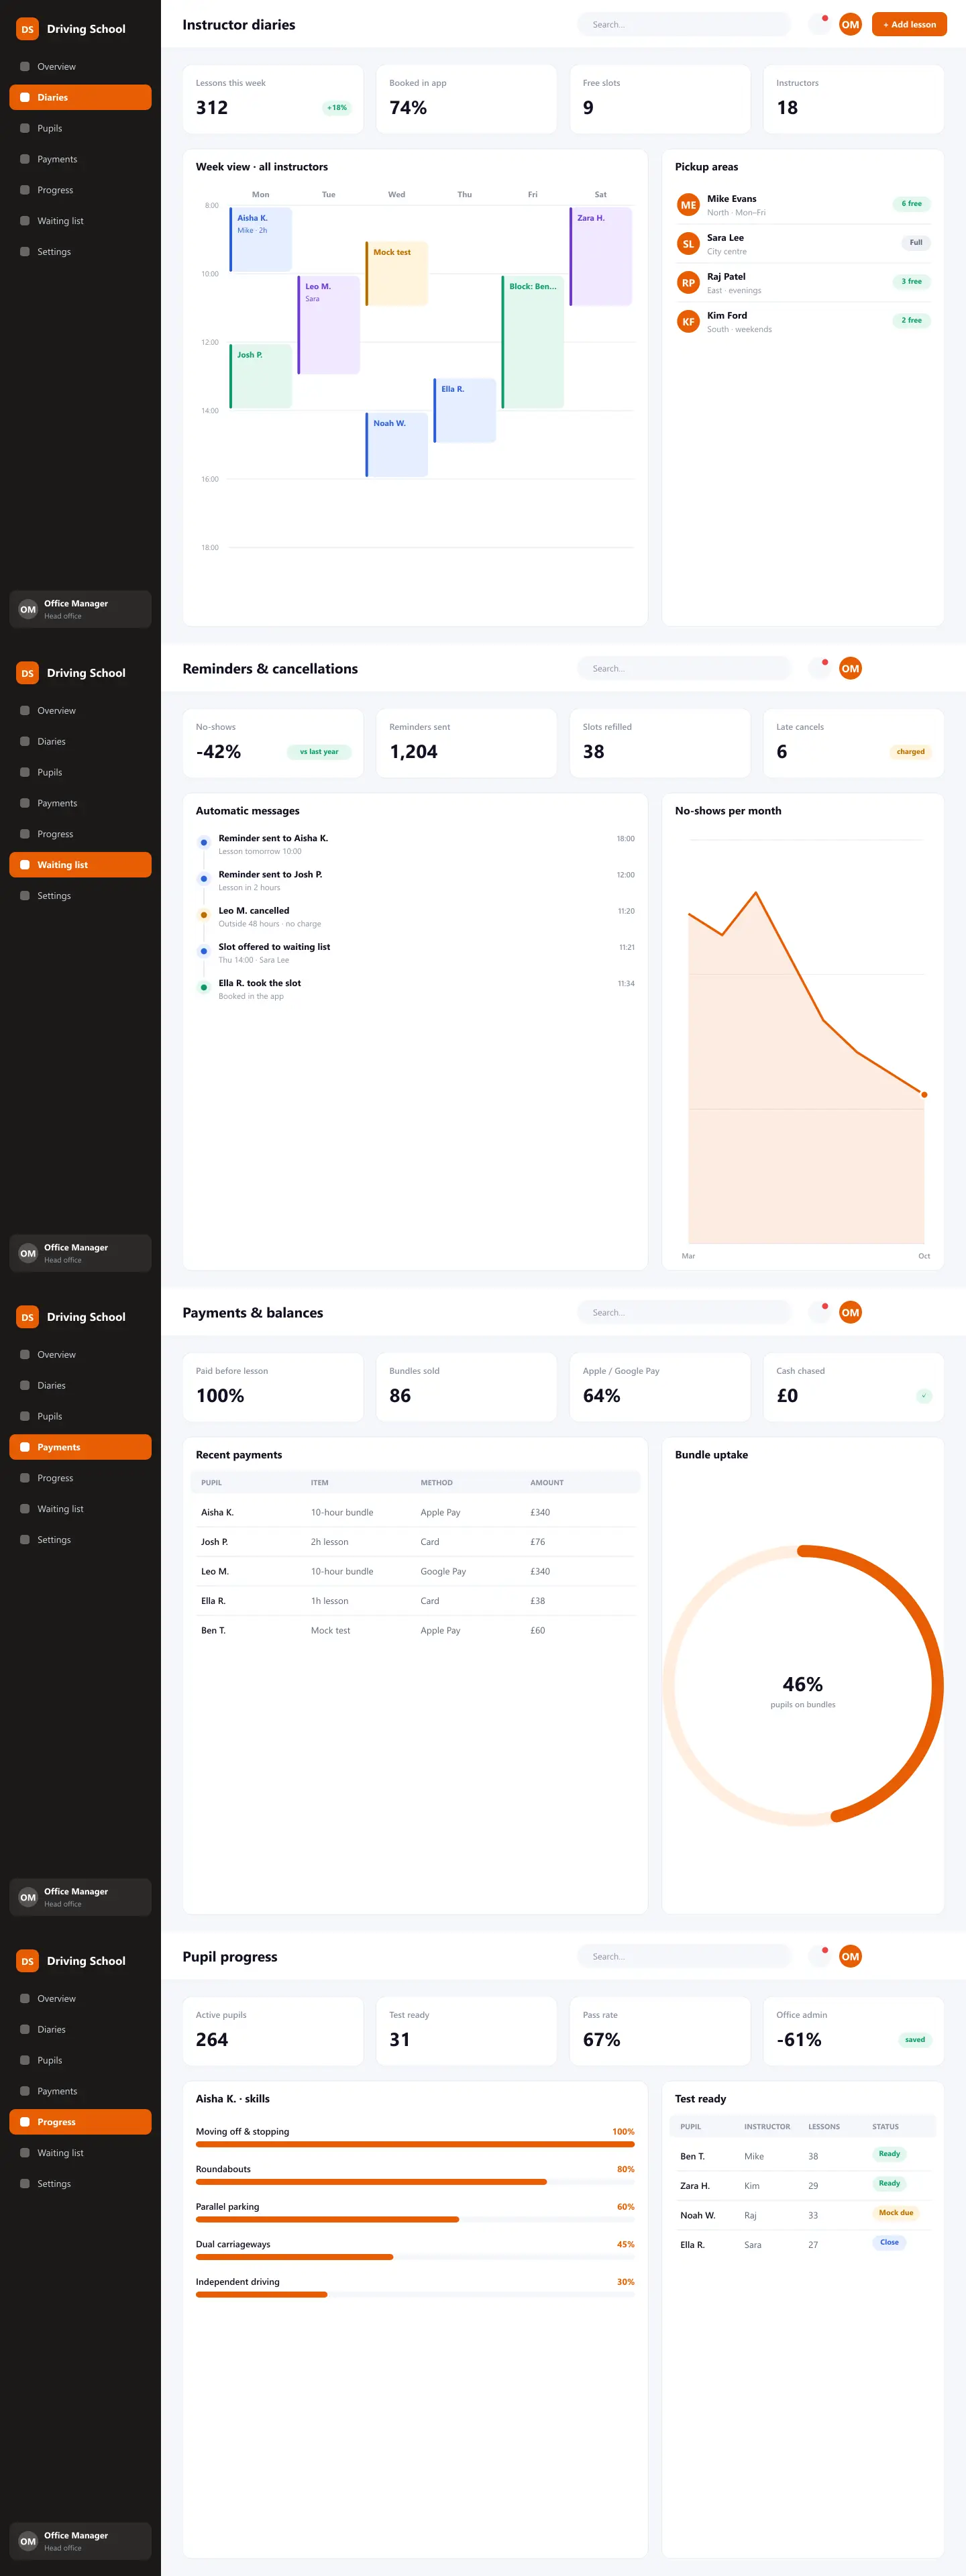Open notifications in the Instructor diaries header
The width and height of the screenshot is (966, 2576).
819,24
